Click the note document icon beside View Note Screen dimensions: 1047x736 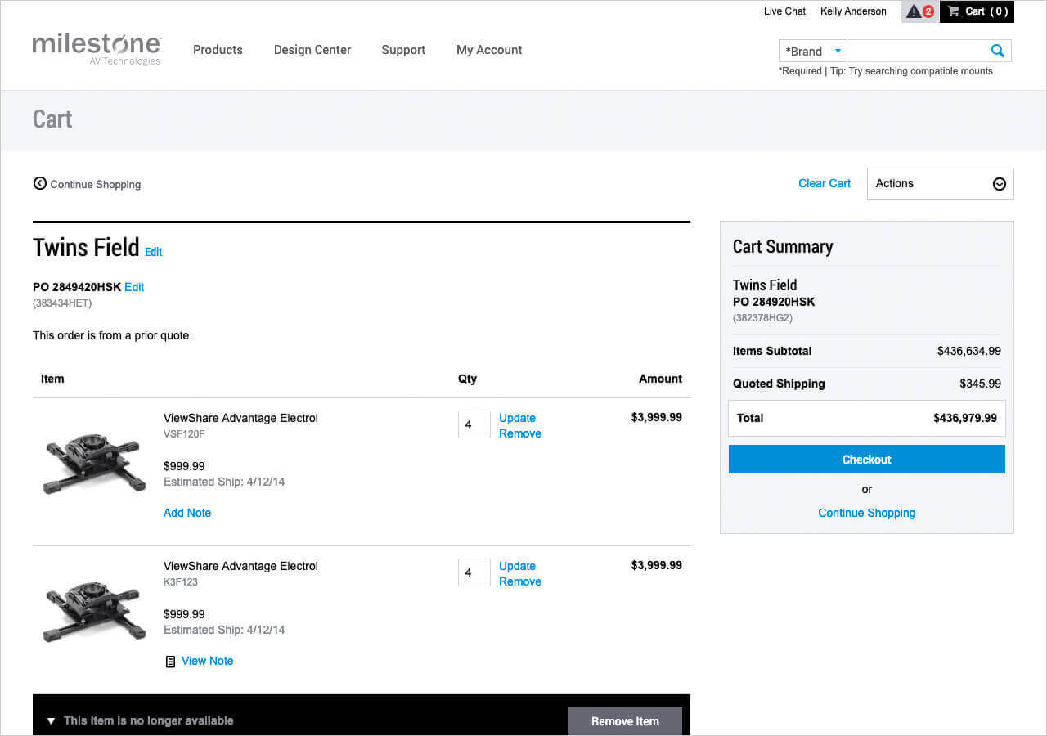click(x=170, y=662)
